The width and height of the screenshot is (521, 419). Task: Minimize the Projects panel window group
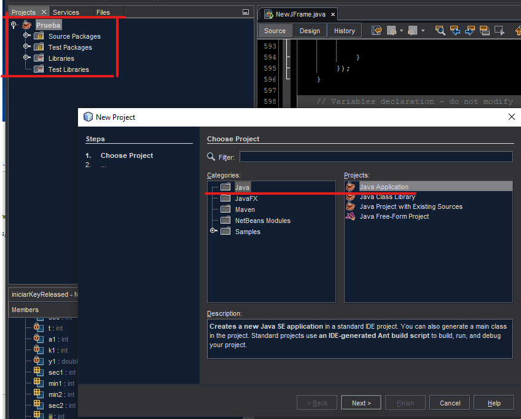pos(246,12)
